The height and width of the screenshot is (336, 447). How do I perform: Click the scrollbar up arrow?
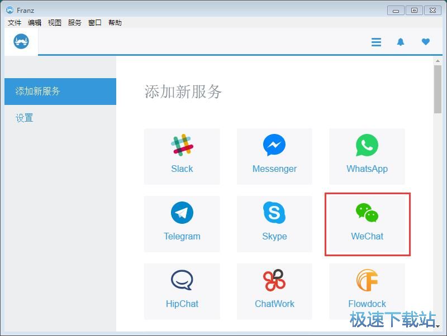coord(438,61)
